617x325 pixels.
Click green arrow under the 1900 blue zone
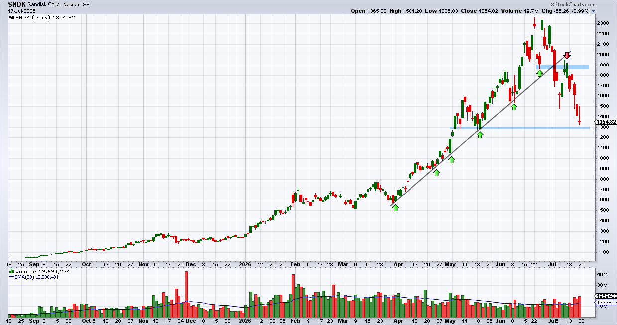click(539, 73)
